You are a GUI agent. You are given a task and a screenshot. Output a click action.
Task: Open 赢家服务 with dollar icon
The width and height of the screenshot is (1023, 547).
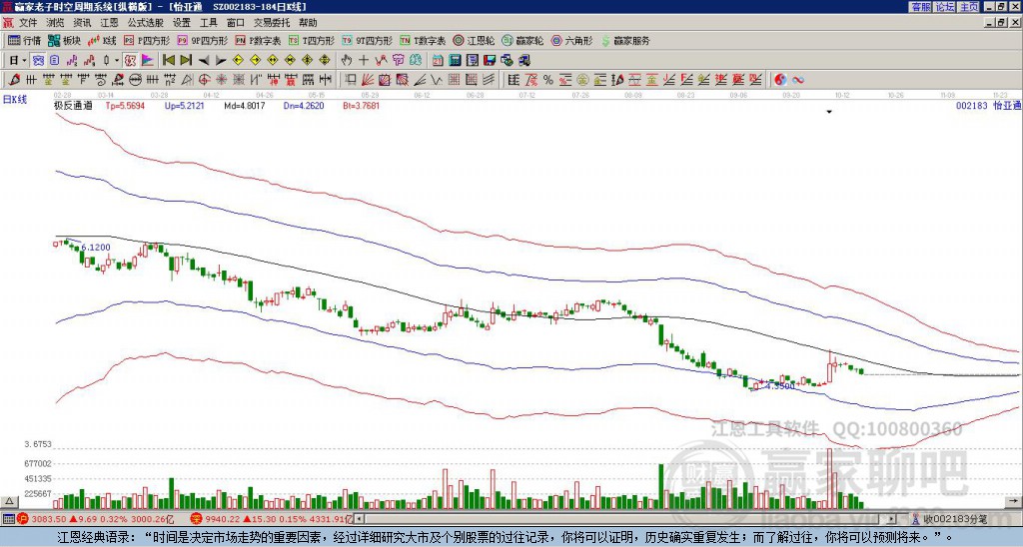click(625, 40)
